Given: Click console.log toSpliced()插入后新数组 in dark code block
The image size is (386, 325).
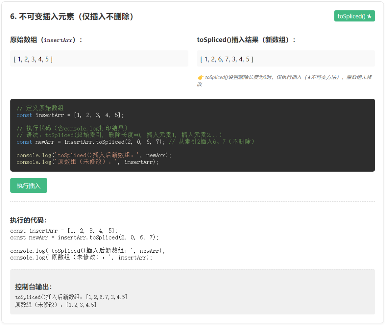Looking at the screenshot, I should click(x=94, y=155).
